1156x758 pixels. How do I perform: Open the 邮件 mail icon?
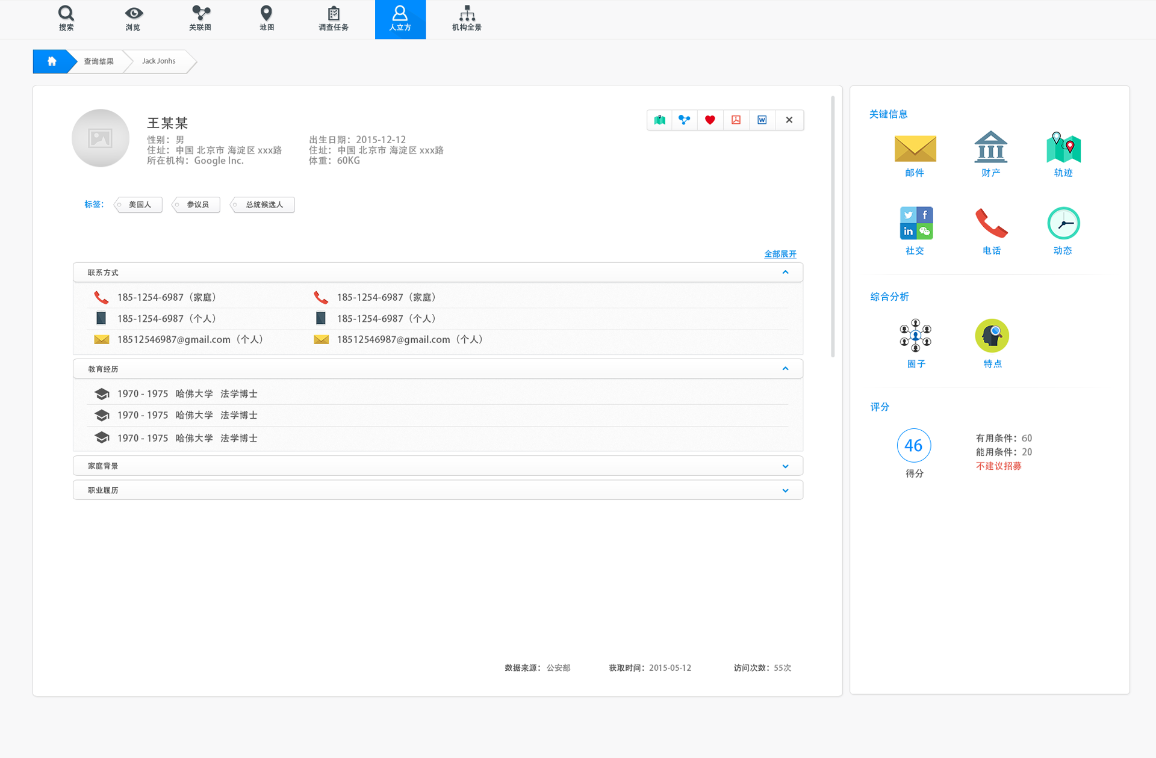click(x=915, y=149)
